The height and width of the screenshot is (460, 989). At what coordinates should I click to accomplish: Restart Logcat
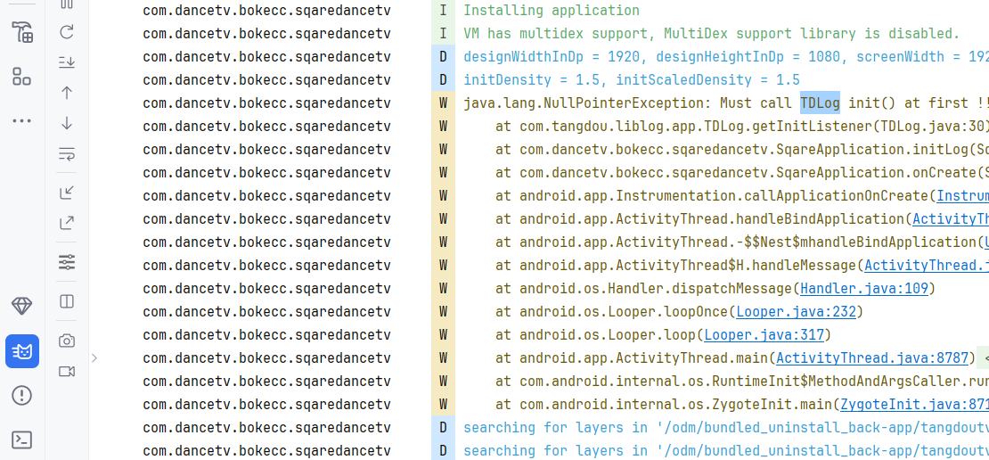(x=67, y=32)
